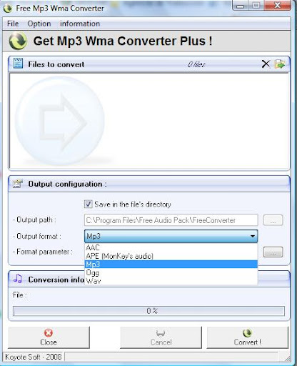The height and width of the screenshot is (366, 297).
Task: Maximize the Free Mp3 Wma Converter window
Action: [256, 6]
